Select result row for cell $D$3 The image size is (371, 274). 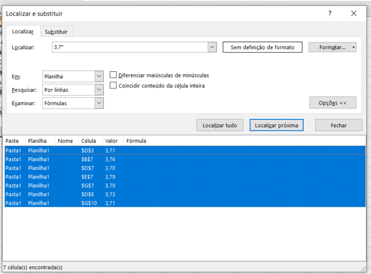[x=185, y=150]
